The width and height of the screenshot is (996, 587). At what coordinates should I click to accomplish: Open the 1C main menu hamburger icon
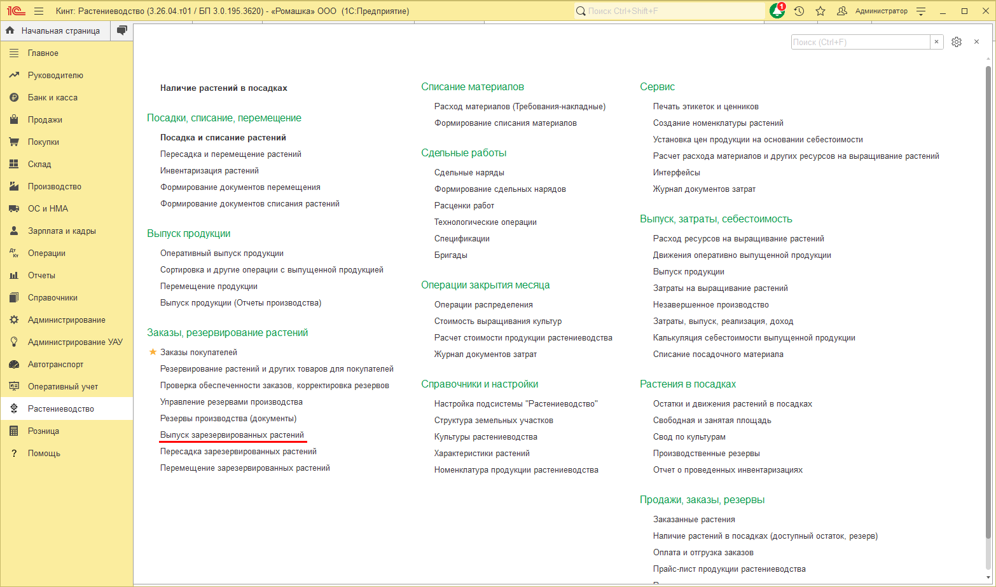(39, 11)
